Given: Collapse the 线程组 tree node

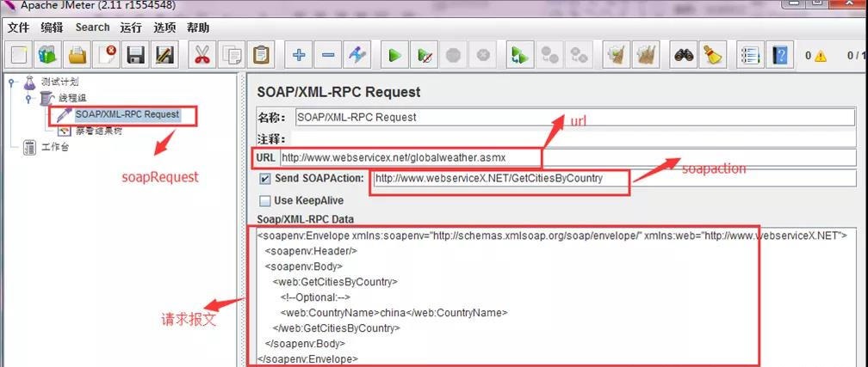Looking at the screenshot, I should pos(28,99).
